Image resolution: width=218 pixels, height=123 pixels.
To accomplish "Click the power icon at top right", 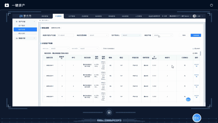I will [x=212, y=5].
